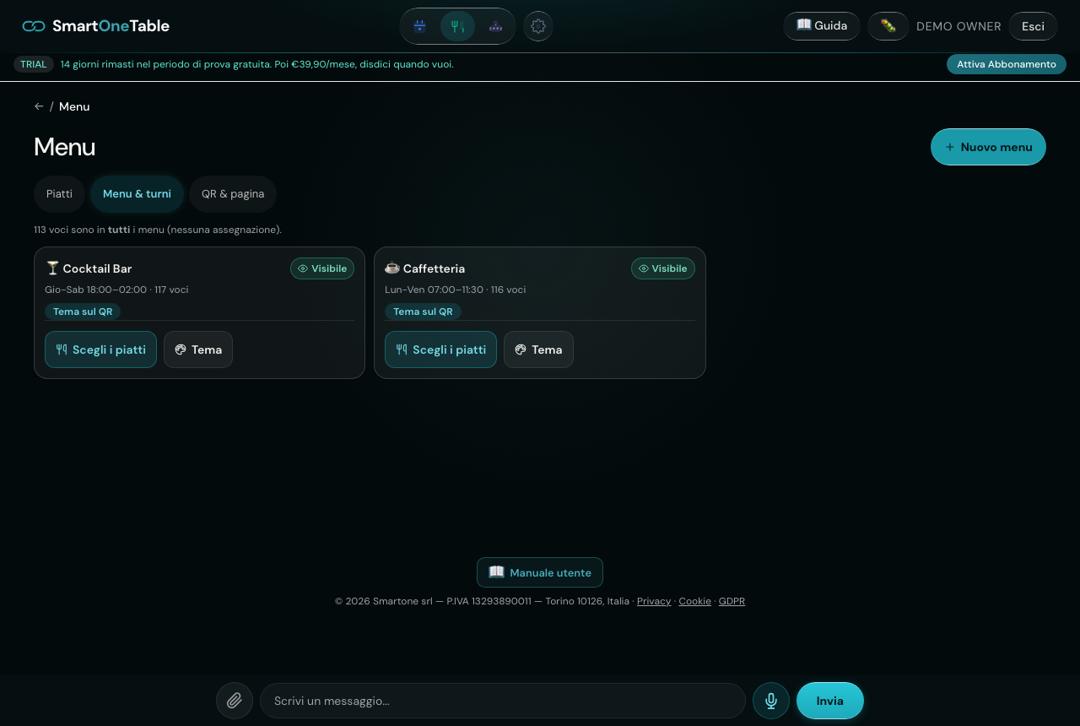
Task: Click the DEMO OWNER user label
Action: tap(958, 26)
